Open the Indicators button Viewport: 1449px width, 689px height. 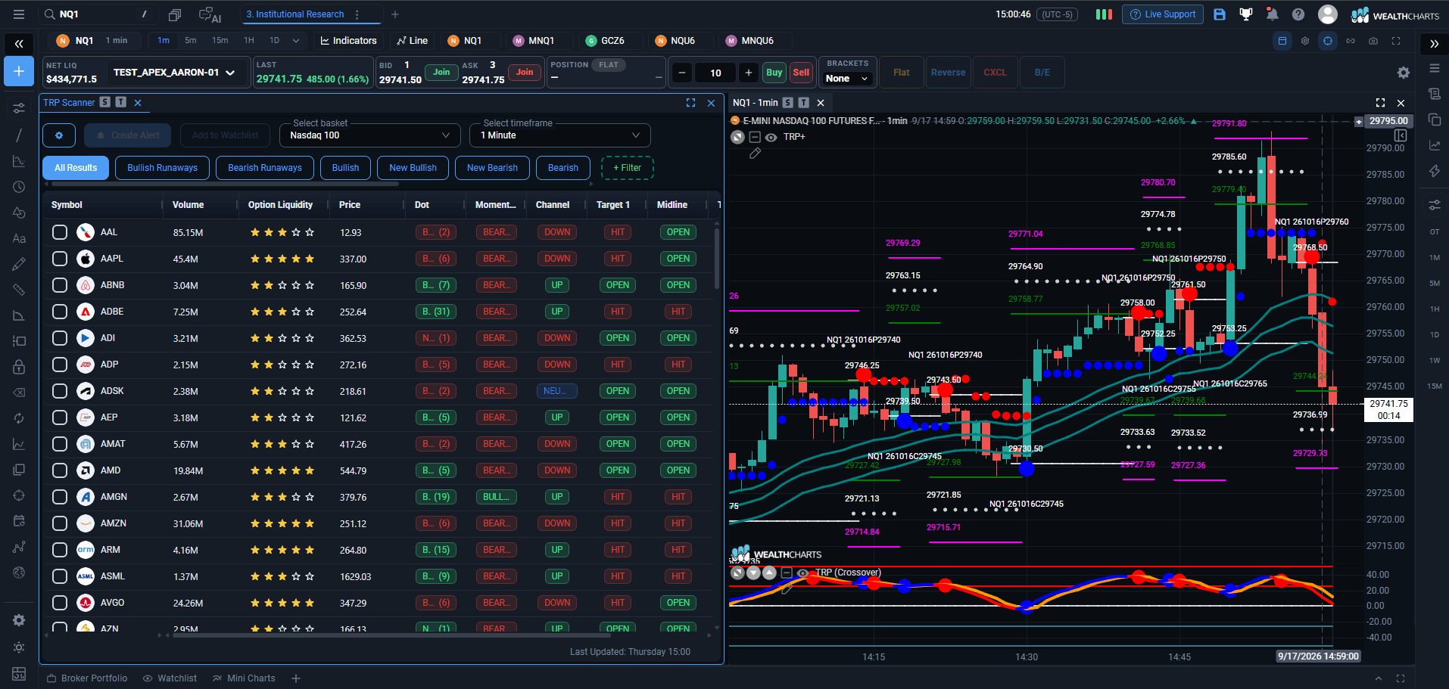tap(348, 41)
